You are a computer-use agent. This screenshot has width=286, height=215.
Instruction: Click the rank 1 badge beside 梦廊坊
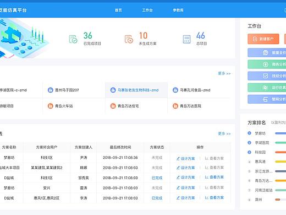pos(249,133)
